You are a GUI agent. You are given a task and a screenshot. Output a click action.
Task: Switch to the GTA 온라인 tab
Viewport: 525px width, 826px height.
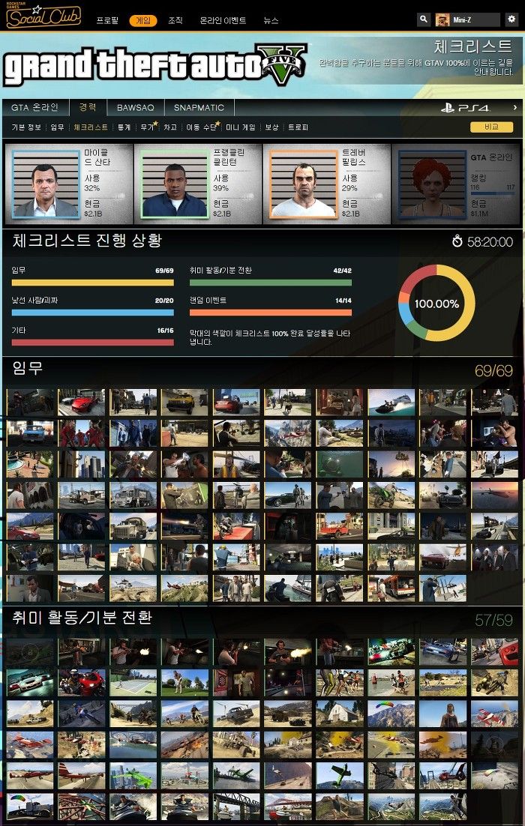coord(34,107)
